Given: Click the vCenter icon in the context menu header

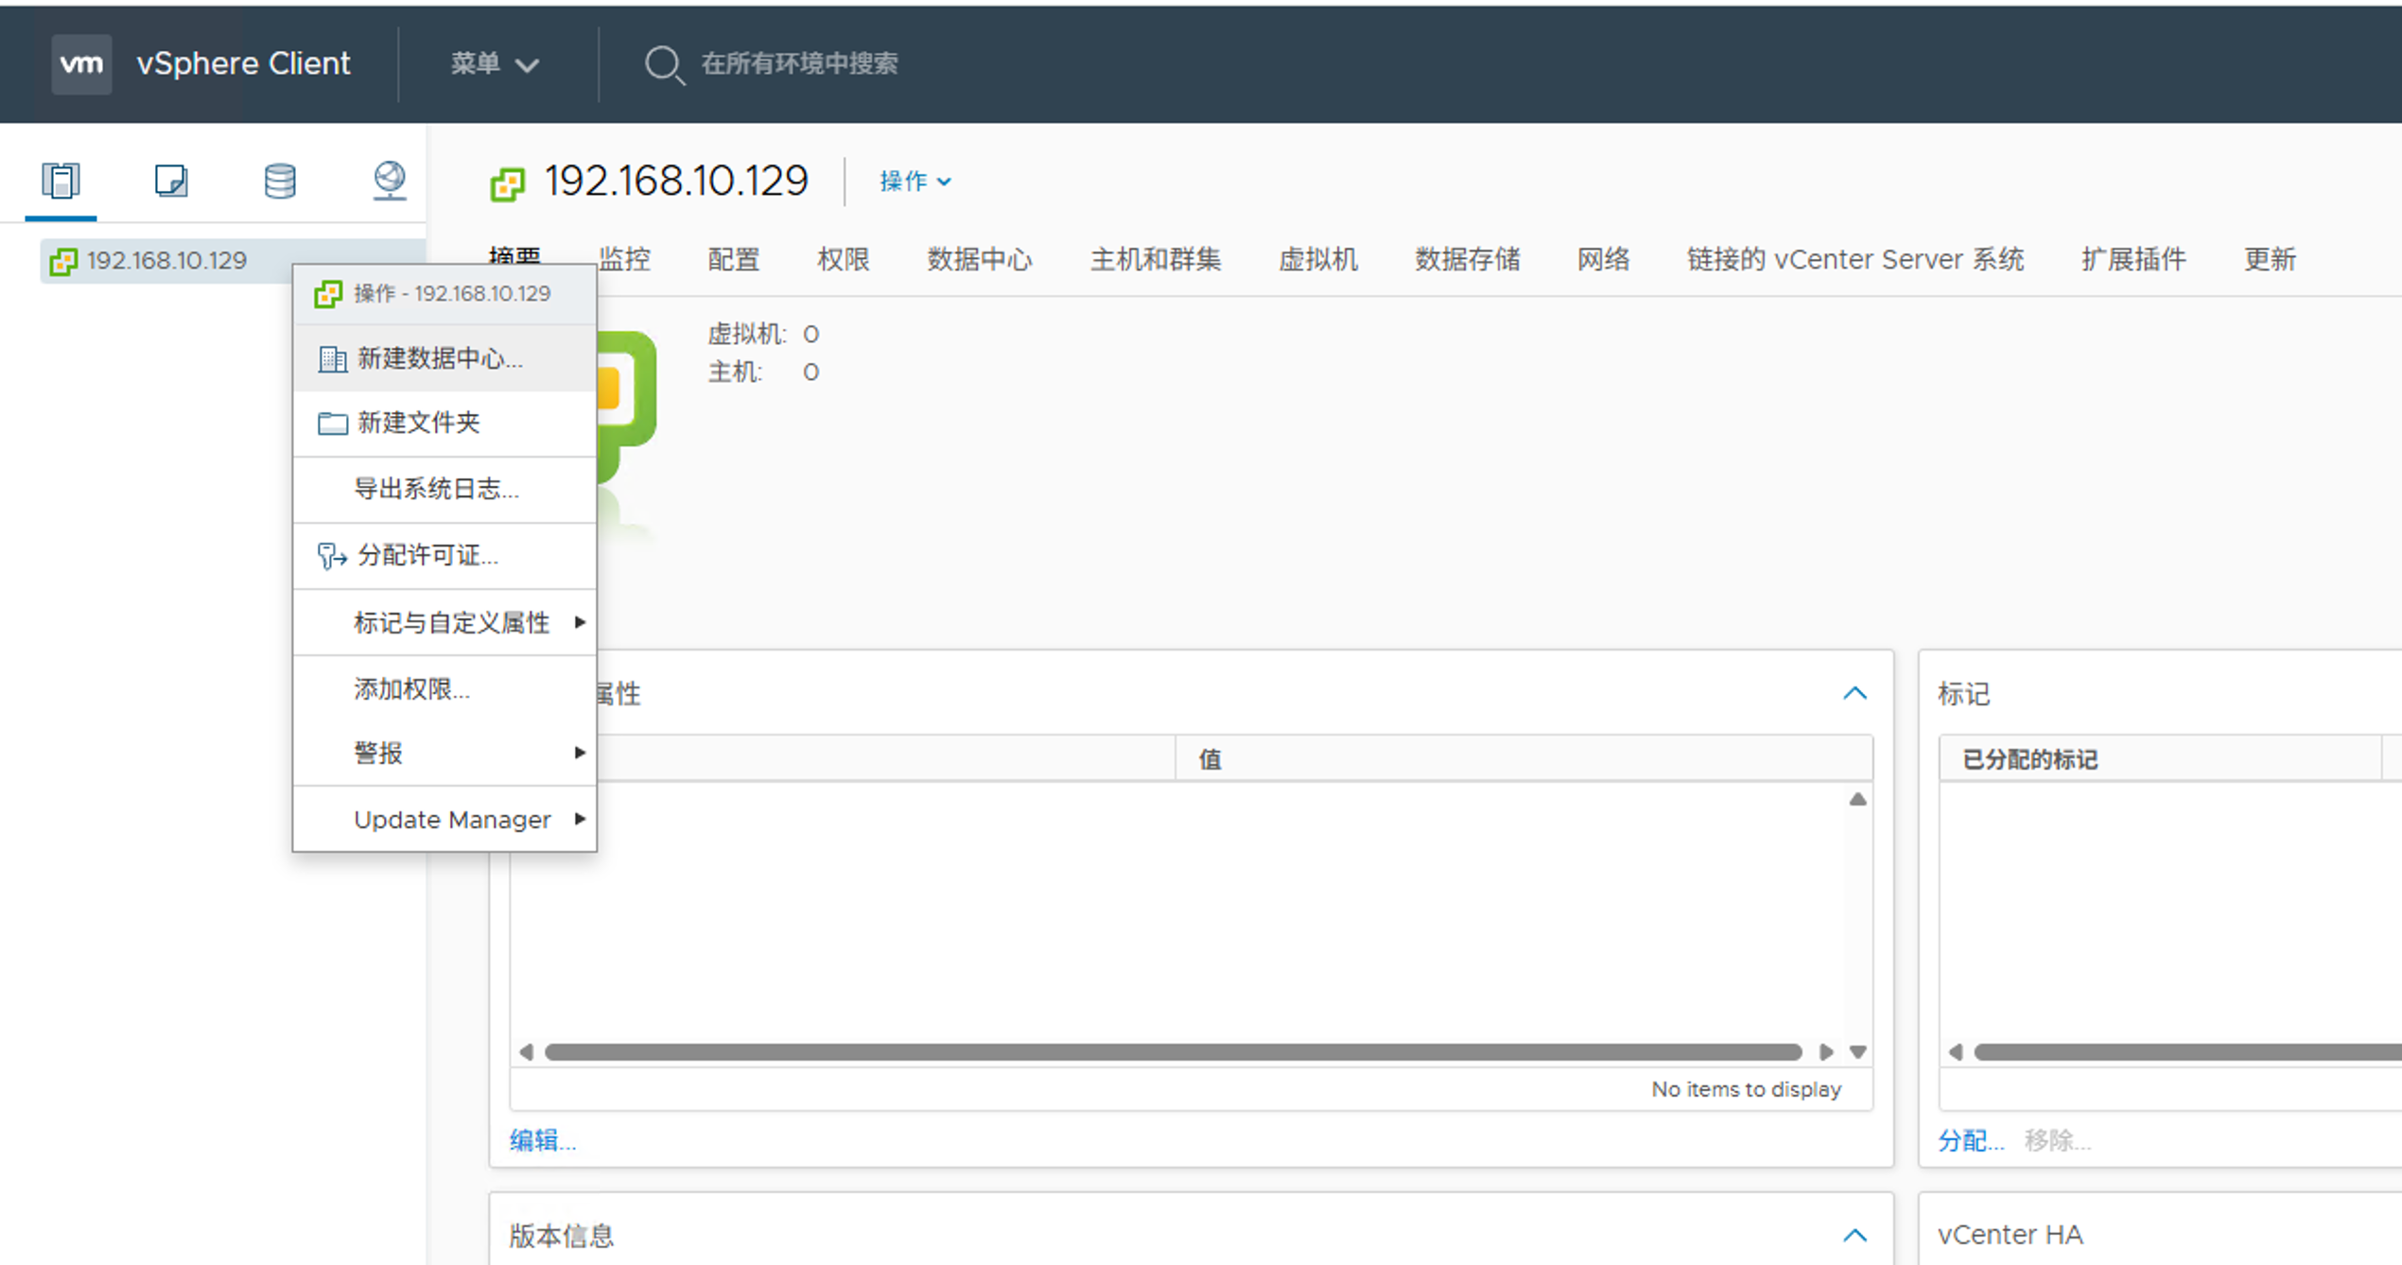Looking at the screenshot, I should (329, 294).
